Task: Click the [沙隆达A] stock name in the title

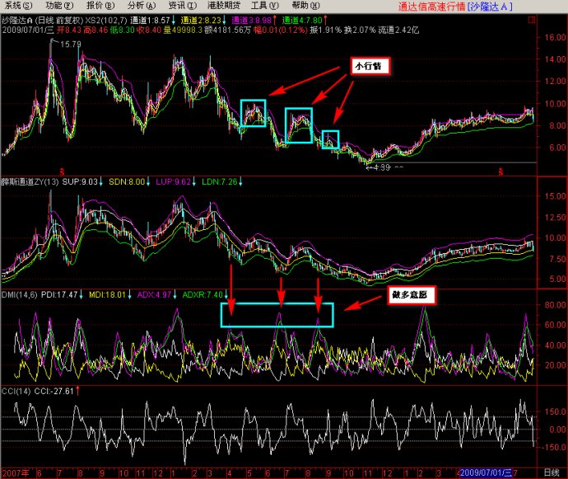Action: click(490, 7)
